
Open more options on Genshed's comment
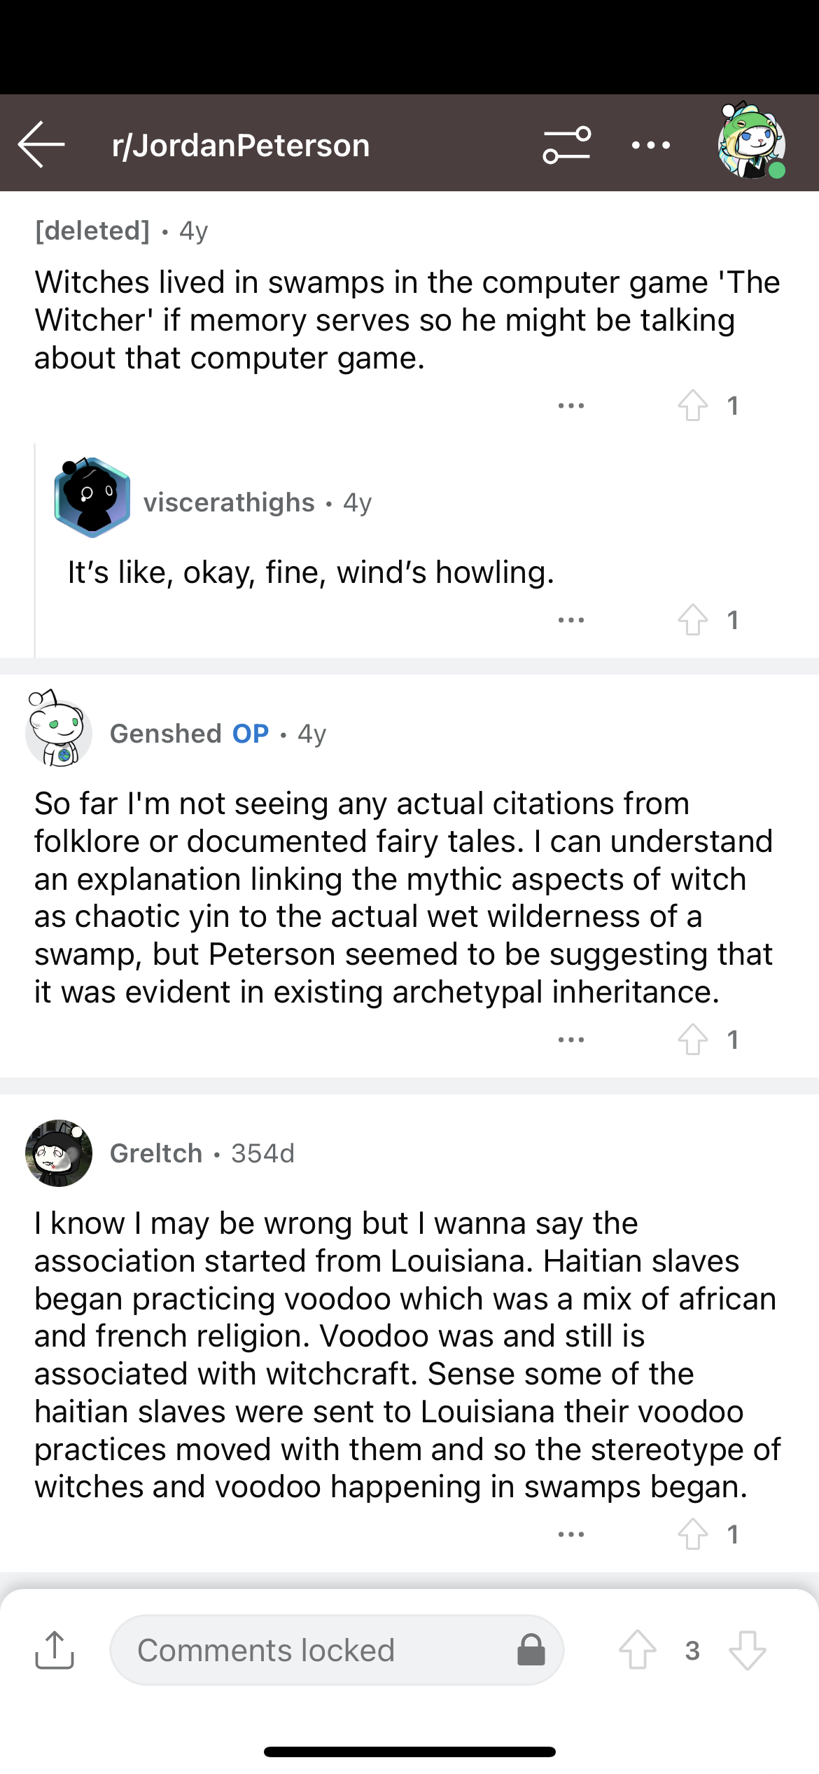(x=571, y=1040)
